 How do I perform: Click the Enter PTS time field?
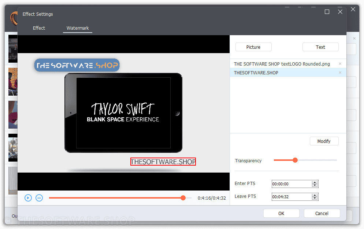point(292,184)
